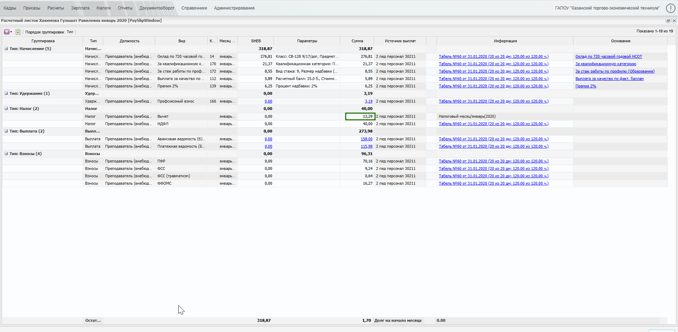Click the 115,98 payment sum link
The width and height of the screenshot is (678, 332).
367,146
